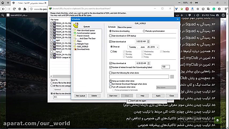The width and height of the screenshot is (229, 129).
Task: Open extensions puzzle piece icon
Action: coord(25,9)
